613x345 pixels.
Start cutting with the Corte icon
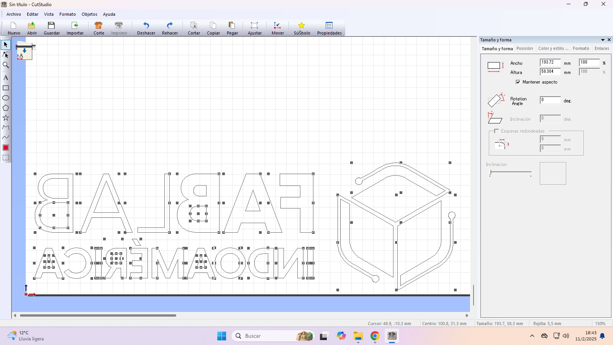point(98,28)
